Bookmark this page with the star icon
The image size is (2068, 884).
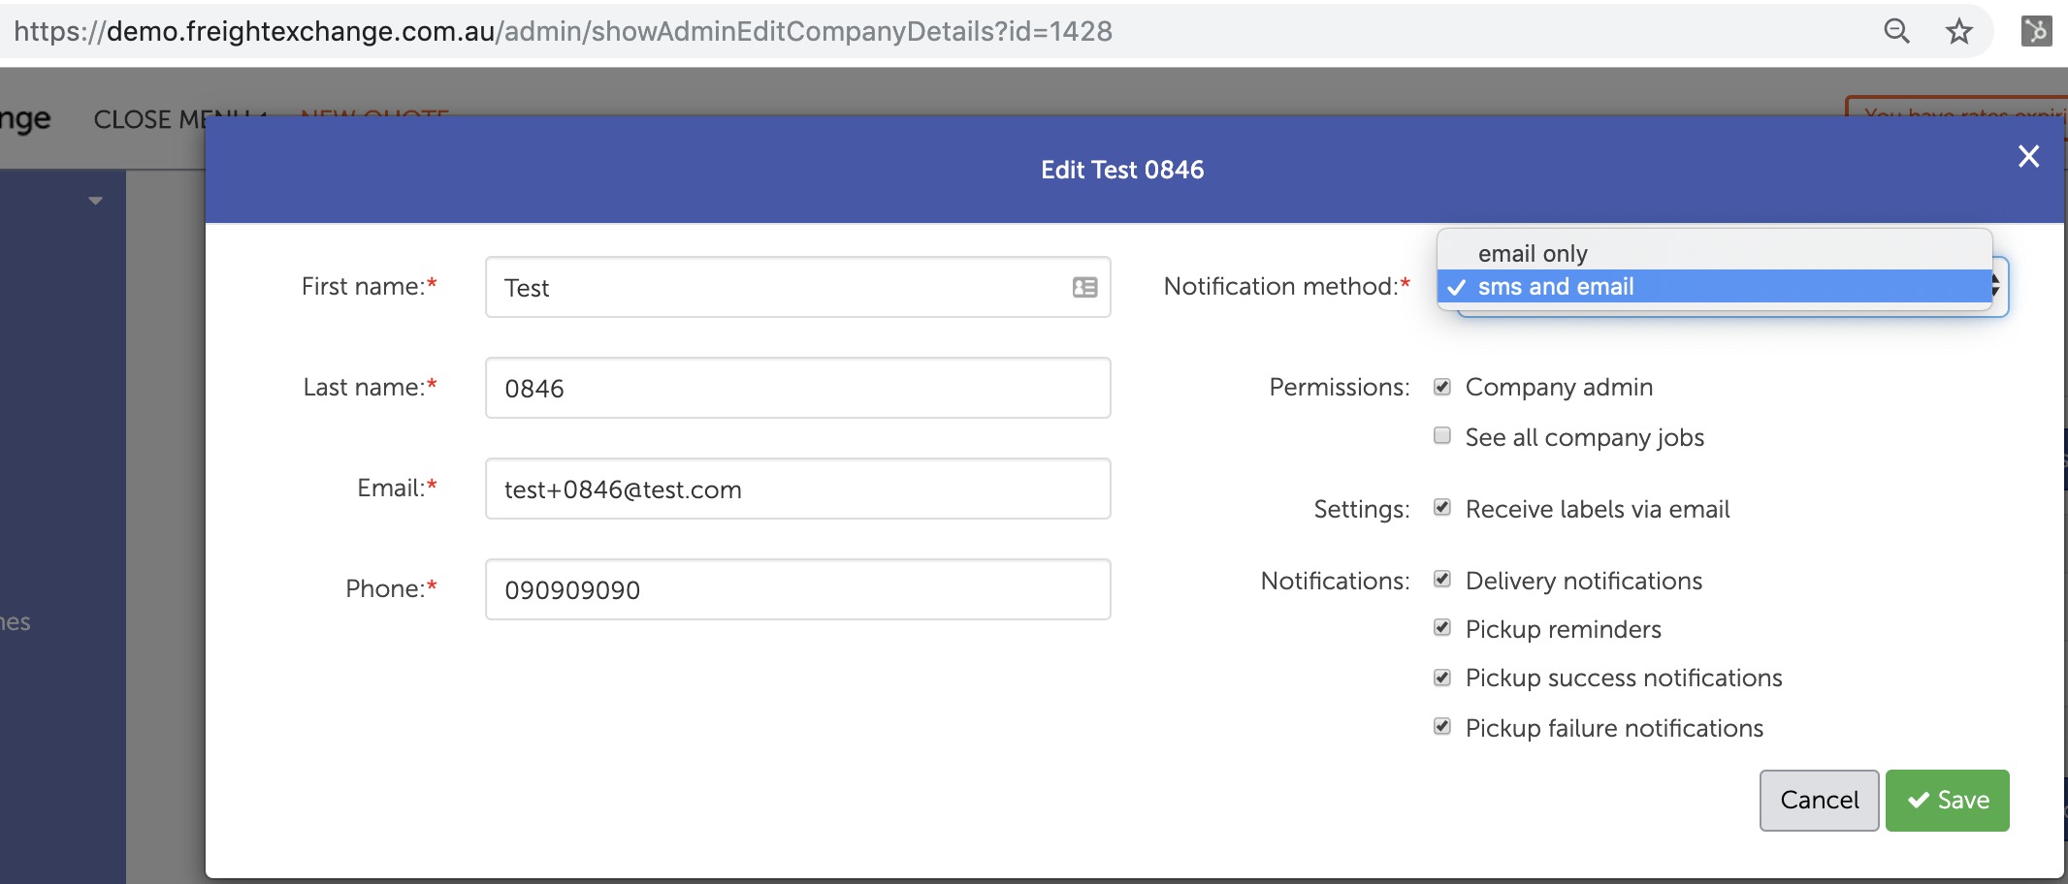click(1959, 31)
